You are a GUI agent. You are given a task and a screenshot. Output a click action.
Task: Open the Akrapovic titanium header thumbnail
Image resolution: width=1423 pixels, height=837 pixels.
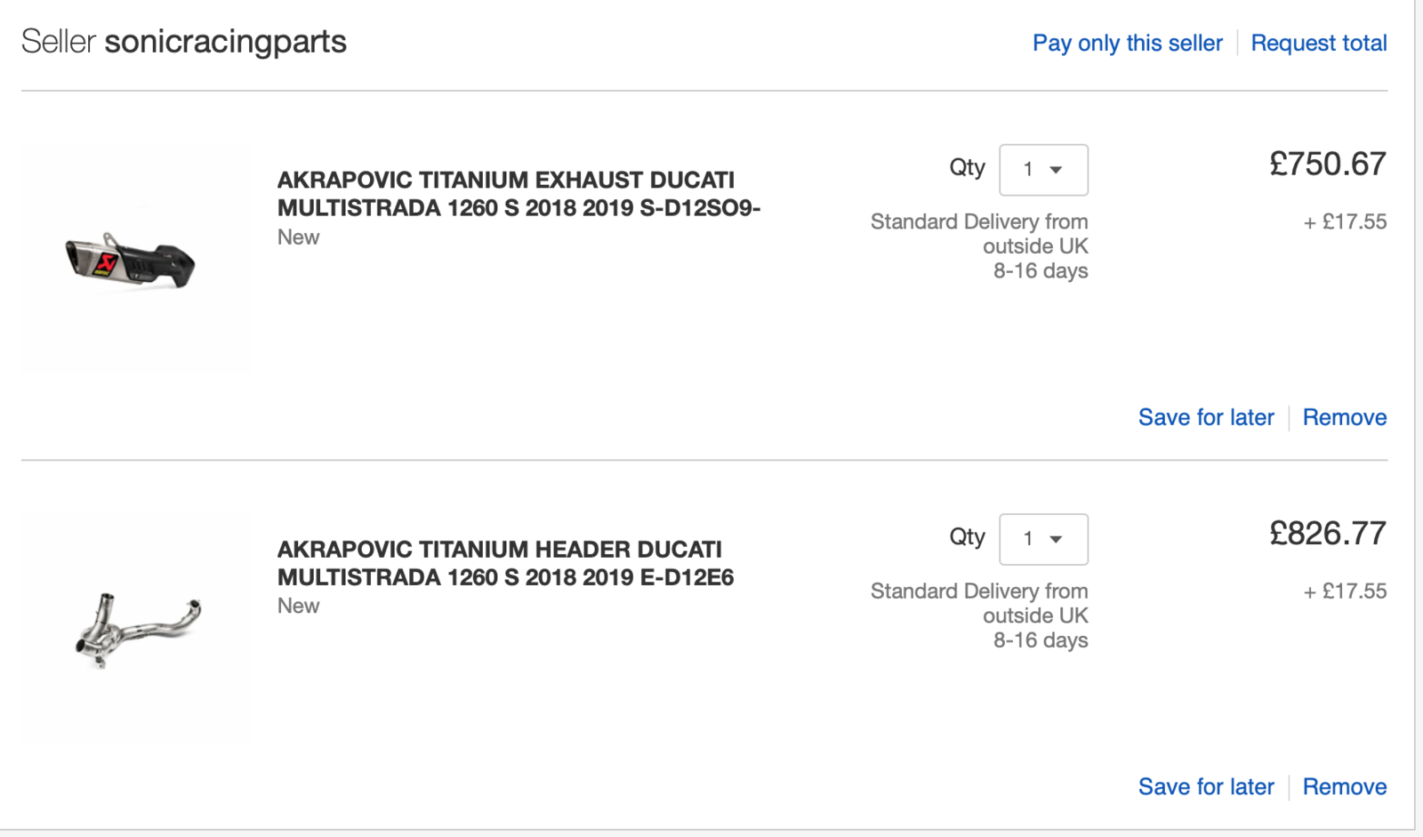pyautogui.click(x=137, y=628)
